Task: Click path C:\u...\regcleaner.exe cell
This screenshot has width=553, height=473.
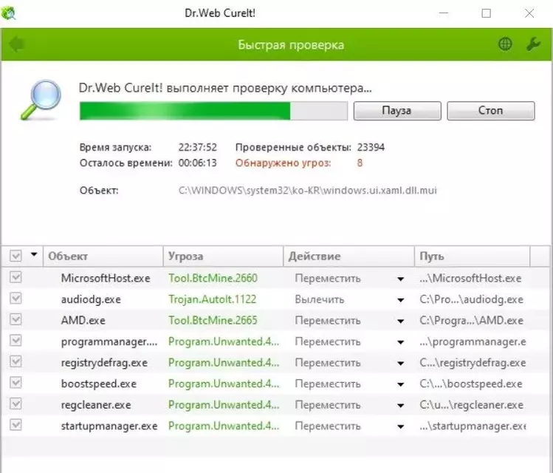Action: pyautogui.click(x=471, y=405)
